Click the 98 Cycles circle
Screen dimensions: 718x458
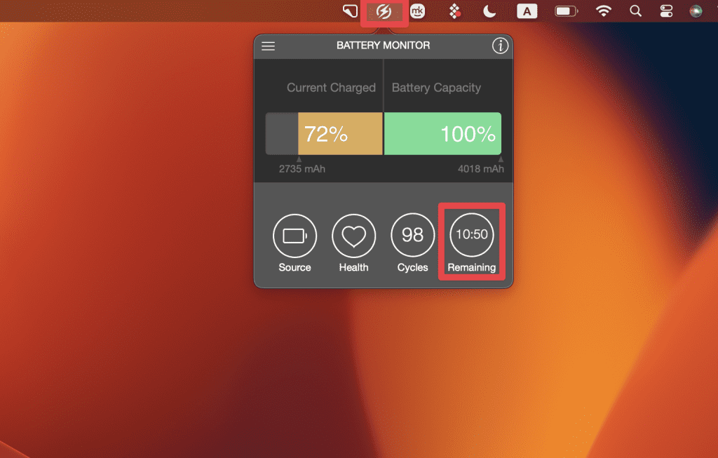click(x=412, y=235)
